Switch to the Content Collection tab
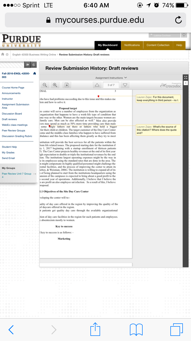The width and height of the screenshot is (191, 341). click(158, 45)
